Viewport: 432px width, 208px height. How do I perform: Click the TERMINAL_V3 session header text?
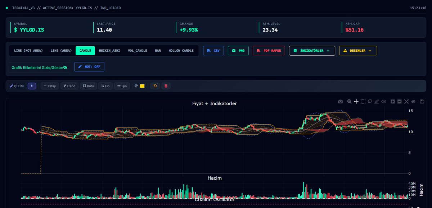(67, 8)
